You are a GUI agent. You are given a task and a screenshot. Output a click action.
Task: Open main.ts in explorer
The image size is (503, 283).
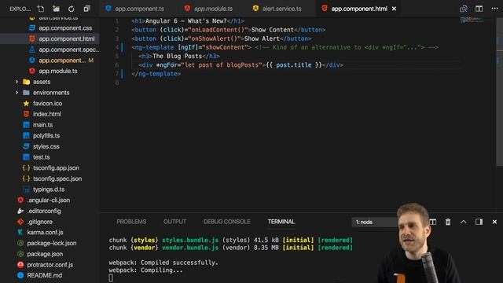[42, 125]
